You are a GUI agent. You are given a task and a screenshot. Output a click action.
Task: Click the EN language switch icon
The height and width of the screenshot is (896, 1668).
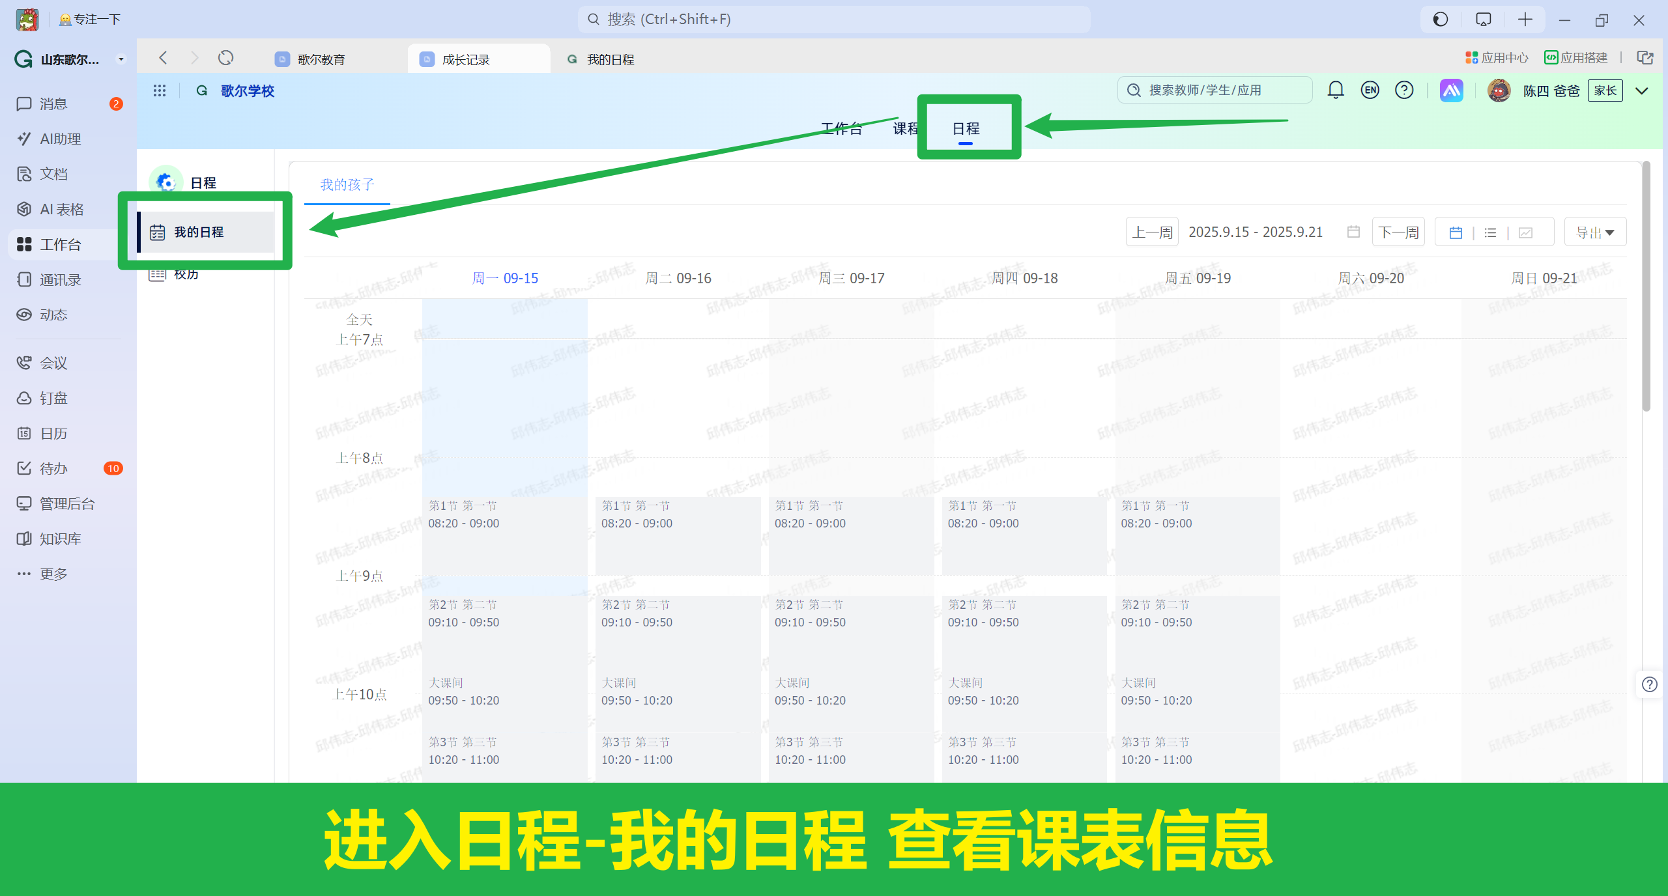[1370, 90]
